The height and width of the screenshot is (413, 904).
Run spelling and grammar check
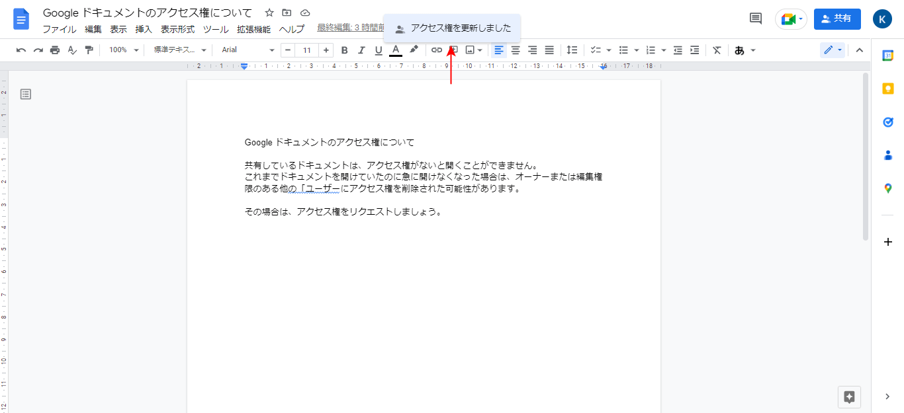72,50
